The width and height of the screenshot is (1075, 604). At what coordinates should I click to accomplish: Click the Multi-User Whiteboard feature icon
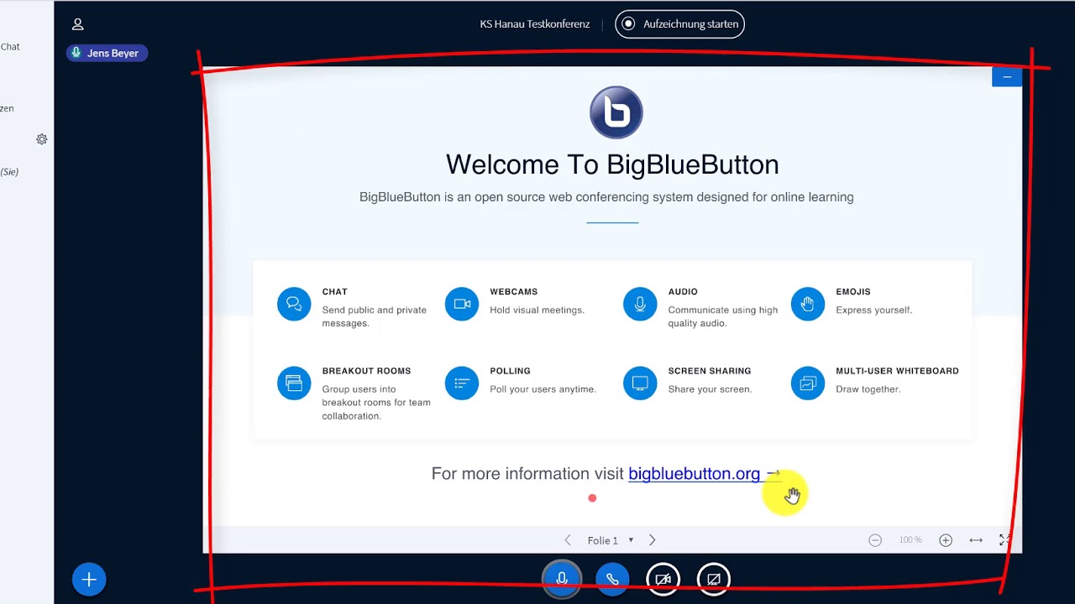[808, 383]
